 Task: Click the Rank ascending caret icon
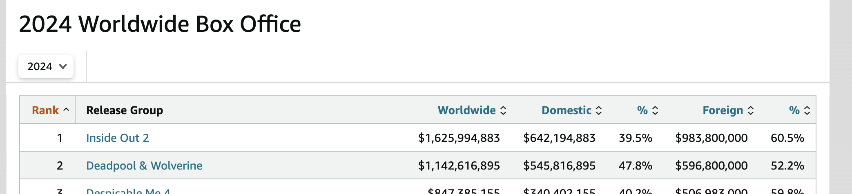66,110
